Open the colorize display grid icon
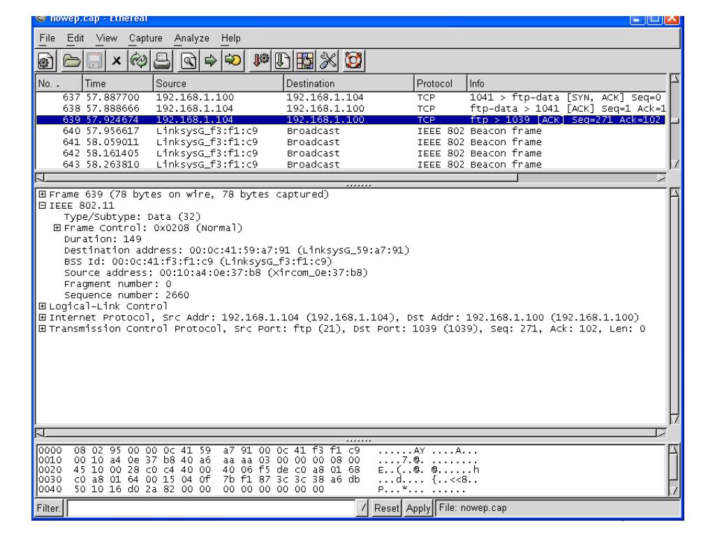The image size is (715, 536). coord(304,61)
